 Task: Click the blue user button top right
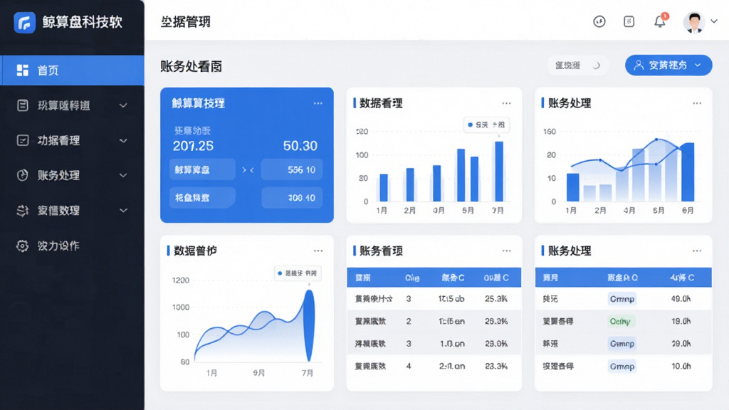click(x=668, y=65)
